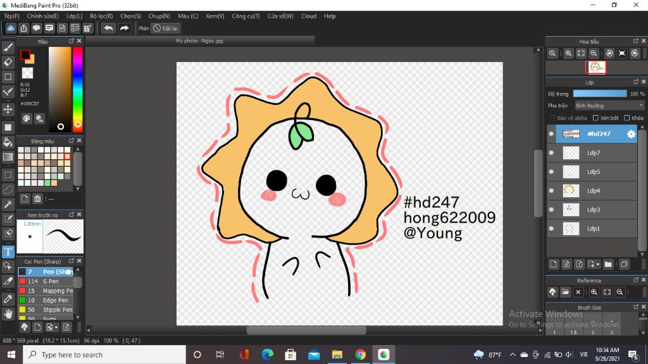Select the Move tool
The width and height of the screenshot is (648, 364).
pos(8,109)
